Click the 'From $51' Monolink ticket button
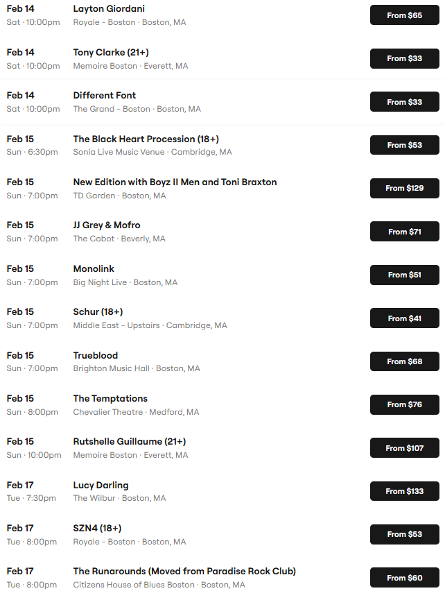The width and height of the screenshot is (445, 600). (x=404, y=275)
